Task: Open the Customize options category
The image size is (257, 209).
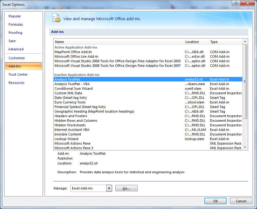Action: tap(17, 58)
